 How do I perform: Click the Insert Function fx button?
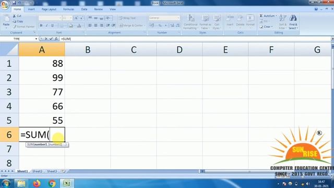[56, 39]
